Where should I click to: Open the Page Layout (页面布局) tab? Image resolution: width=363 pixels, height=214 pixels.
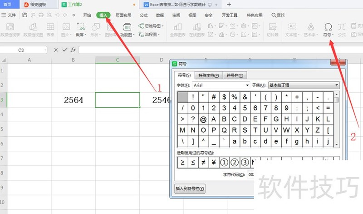pyautogui.click(x=123, y=15)
